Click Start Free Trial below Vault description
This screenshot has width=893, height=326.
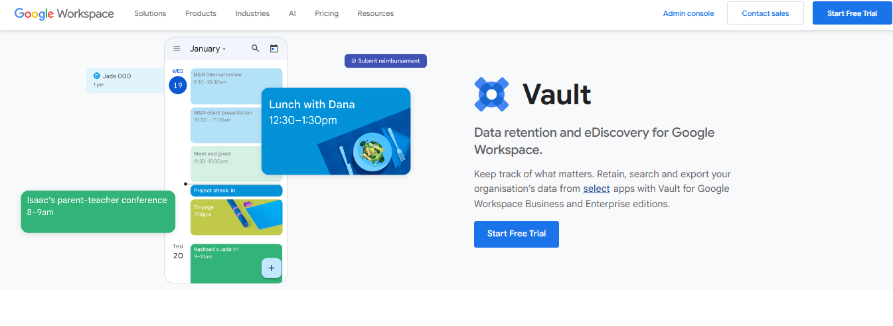[x=516, y=234]
